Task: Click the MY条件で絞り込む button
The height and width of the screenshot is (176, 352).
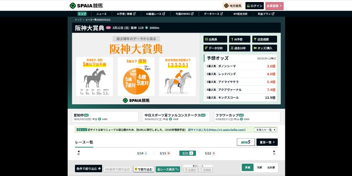Action: coord(118,169)
